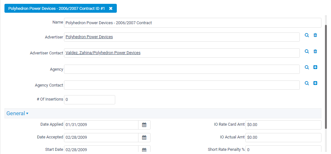Open the Polyhedron Power Devices advertiser link
331x154 pixels.
pos(89,37)
